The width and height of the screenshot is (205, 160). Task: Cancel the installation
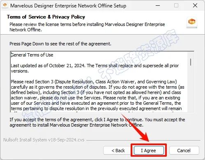click(184, 151)
